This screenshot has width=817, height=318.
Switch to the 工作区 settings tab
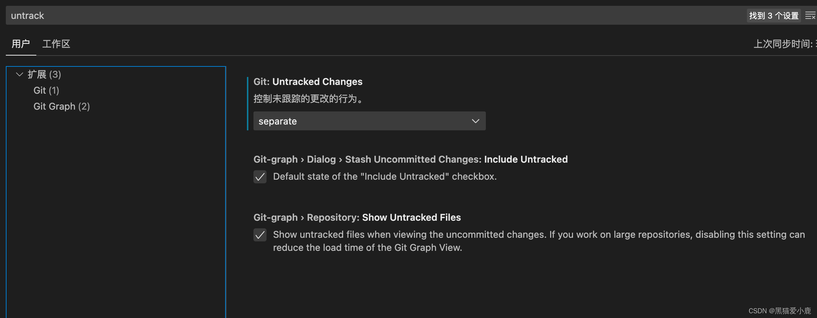[56, 44]
